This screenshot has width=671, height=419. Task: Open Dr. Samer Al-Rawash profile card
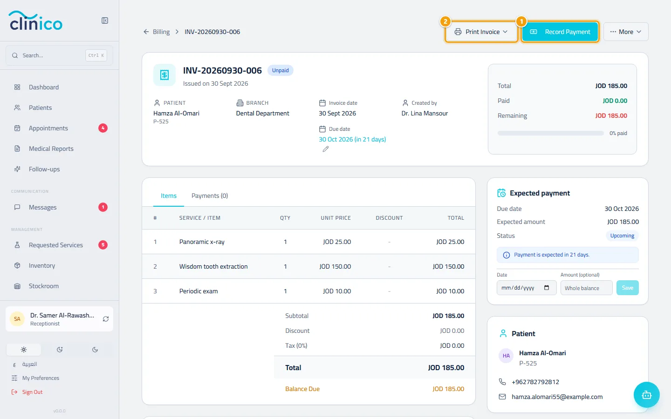[x=59, y=319]
